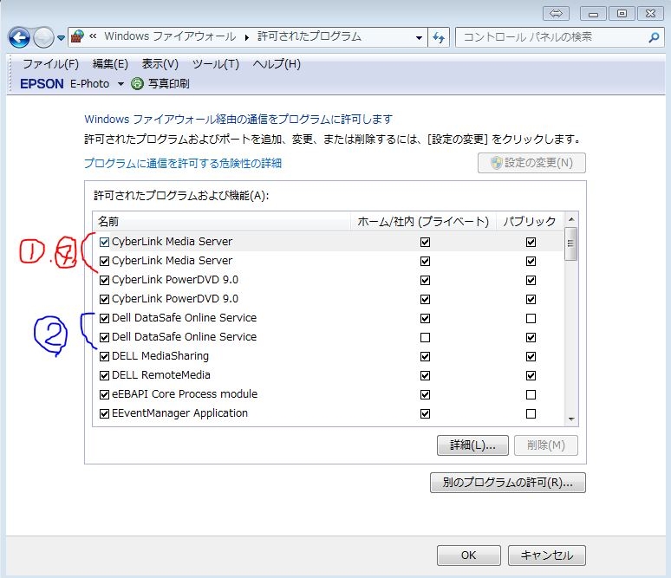Select the EEventManager Application entry

coord(179,413)
